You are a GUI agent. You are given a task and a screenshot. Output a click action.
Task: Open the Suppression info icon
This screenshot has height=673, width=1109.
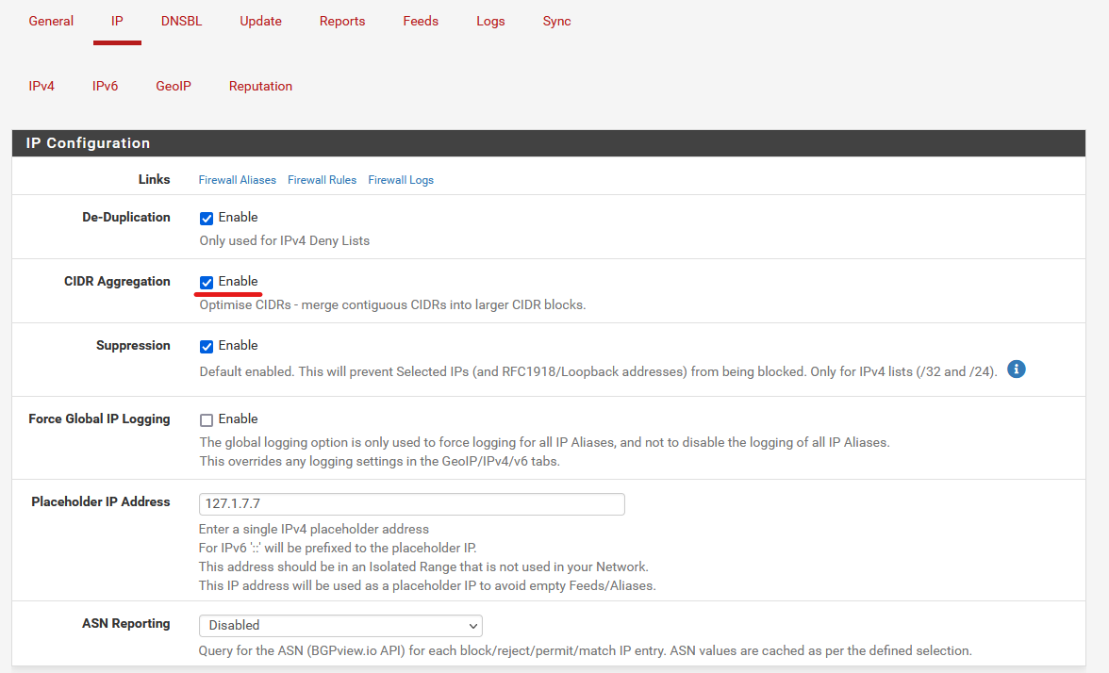coord(1016,369)
